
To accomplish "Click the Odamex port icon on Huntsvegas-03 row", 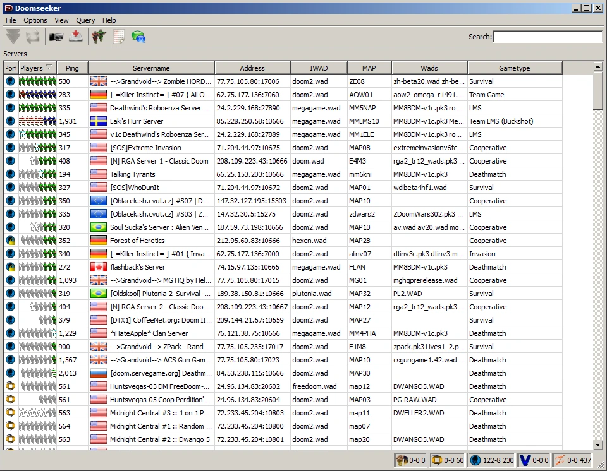I will (11, 386).
